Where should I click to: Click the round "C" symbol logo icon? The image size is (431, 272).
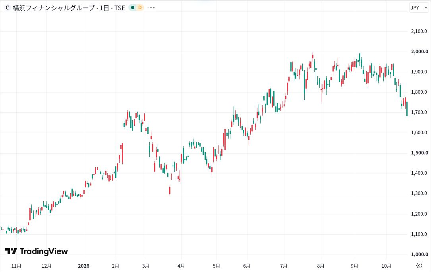[8, 8]
